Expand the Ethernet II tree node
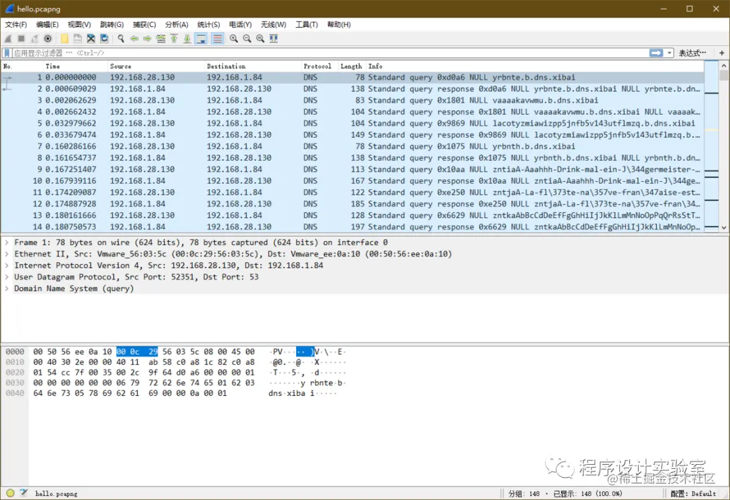The image size is (730, 500). pyautogui.click(x=7, y=254)
